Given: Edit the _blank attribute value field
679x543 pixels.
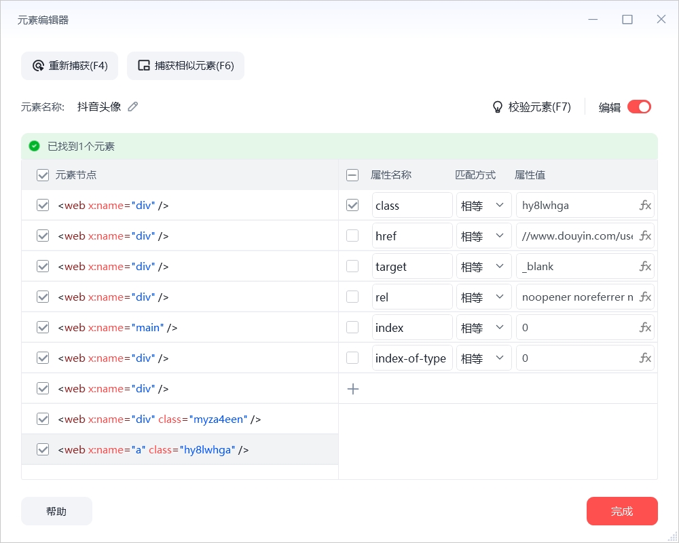Looking at the screenshot, I should 585,266.
